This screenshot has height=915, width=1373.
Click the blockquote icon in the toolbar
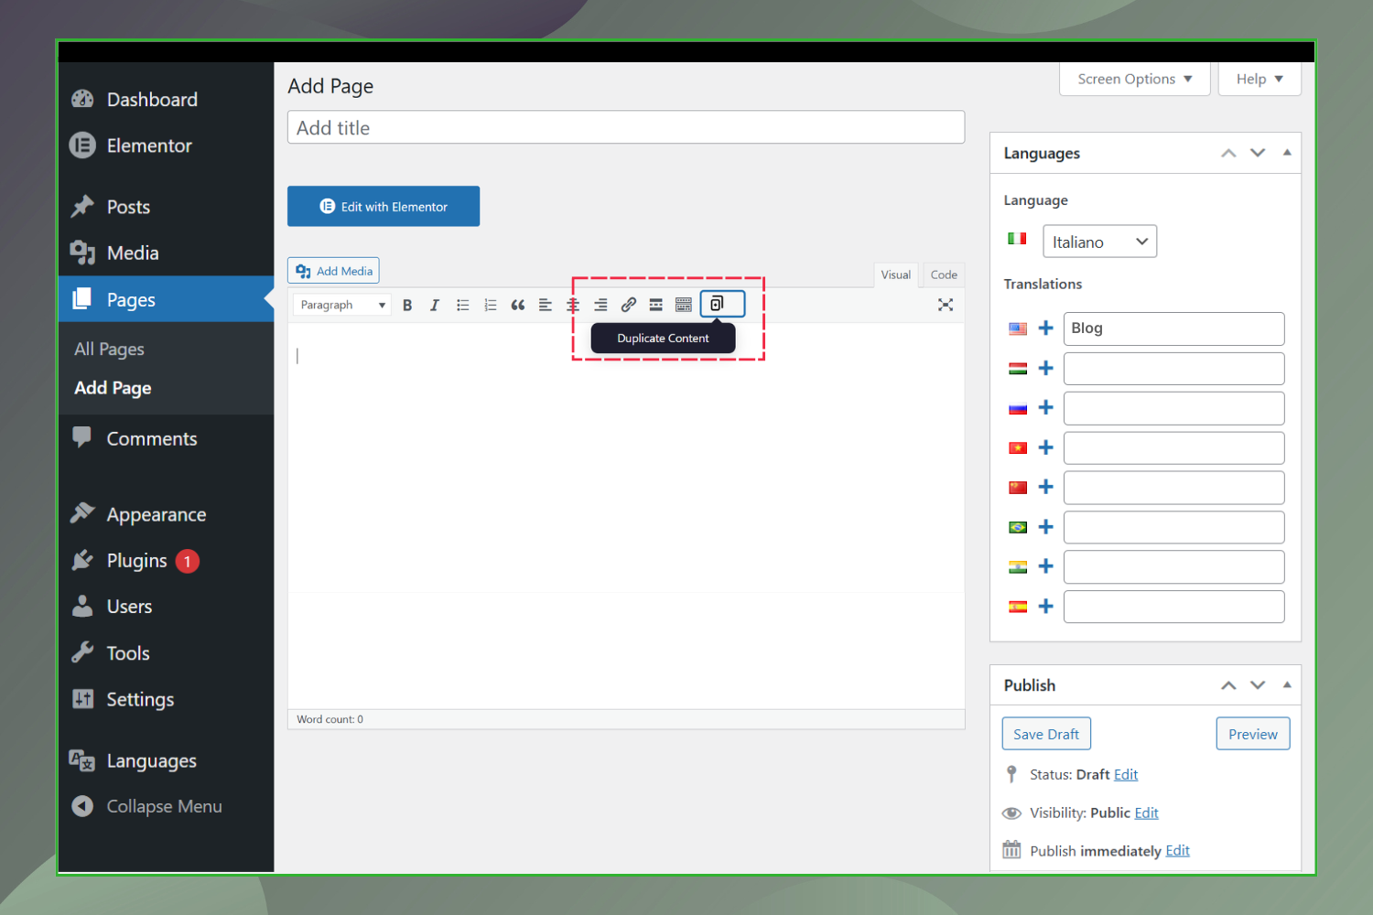[x=517, y=304]
